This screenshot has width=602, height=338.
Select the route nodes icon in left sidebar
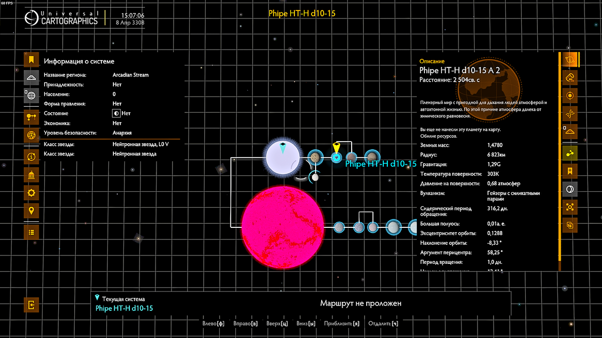coord(31,117)
